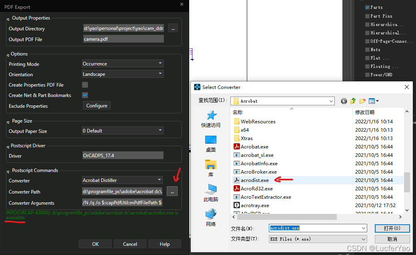This screenshot has height=255, width=416.
Task: Enable the Nets checkbox
Action: pyautogui.click(x=368, y=49)
